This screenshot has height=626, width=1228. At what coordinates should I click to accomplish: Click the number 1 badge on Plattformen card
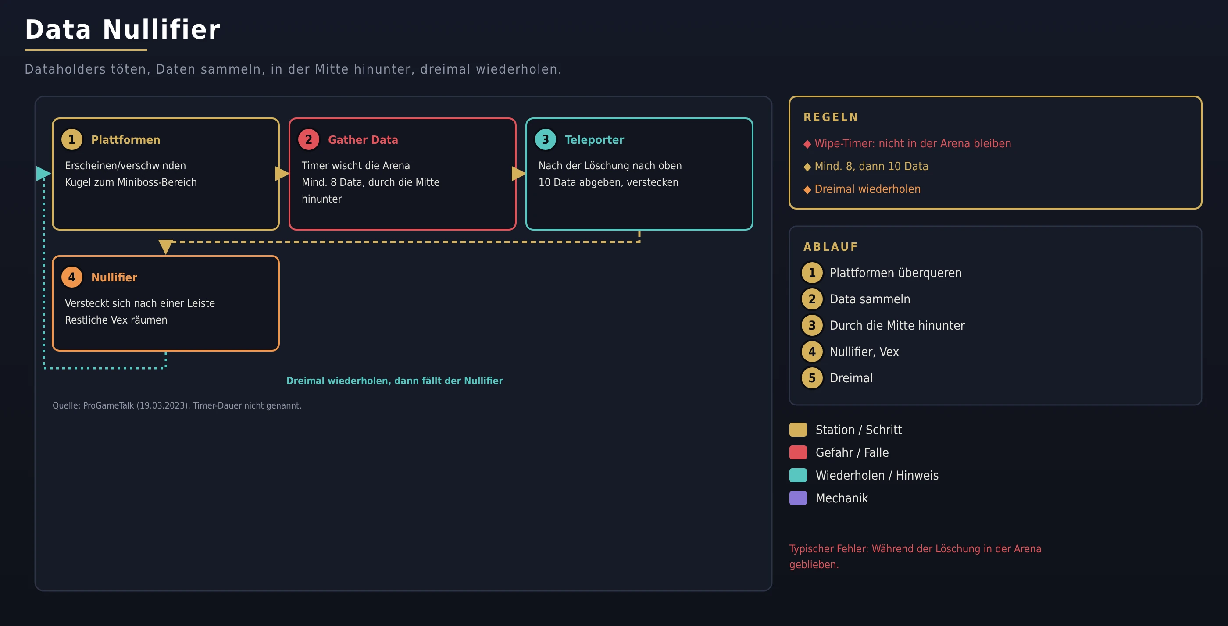pyautogui.click(x=72, y=139)
